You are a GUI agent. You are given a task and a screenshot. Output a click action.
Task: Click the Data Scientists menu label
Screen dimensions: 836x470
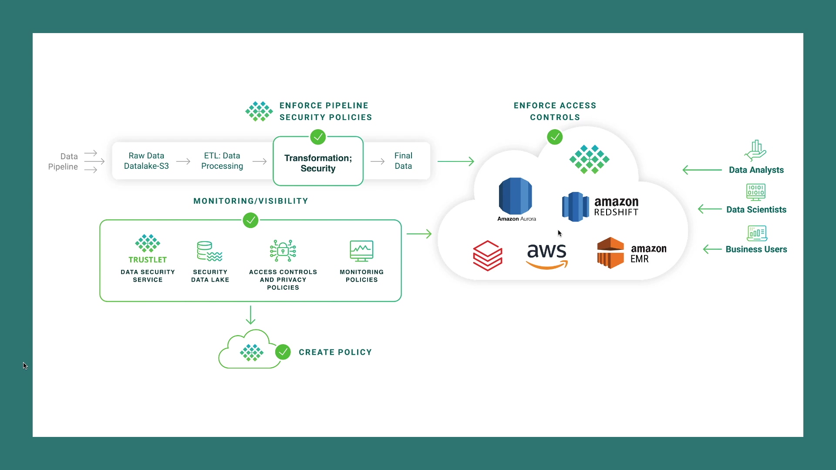(x=756, y=209)
